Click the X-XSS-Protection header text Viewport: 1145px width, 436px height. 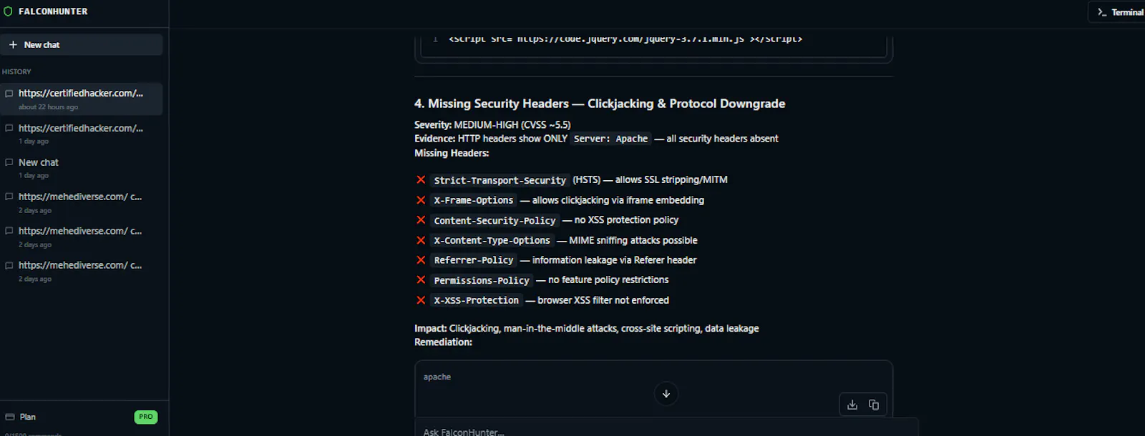tap(476, 300)
